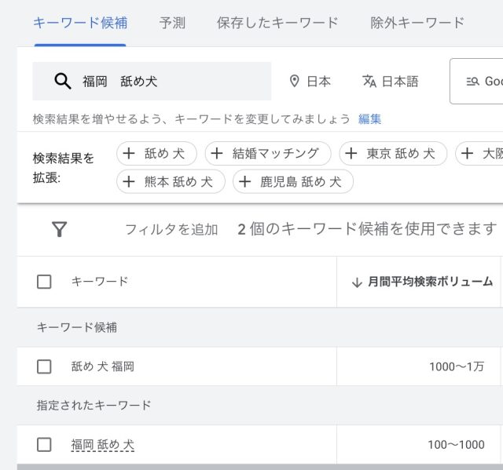
Task: Click フィルタを追加 button
Action: point(171,229)
